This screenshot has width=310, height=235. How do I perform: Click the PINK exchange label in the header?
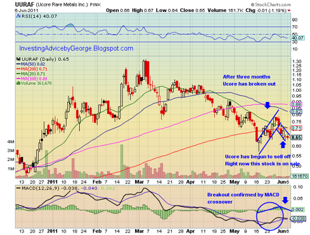point(95,4)
